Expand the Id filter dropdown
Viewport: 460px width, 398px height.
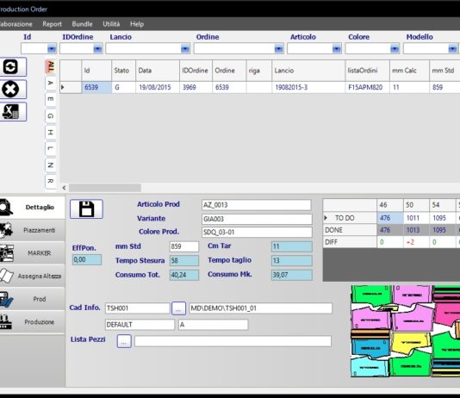(x=52, y=49)
